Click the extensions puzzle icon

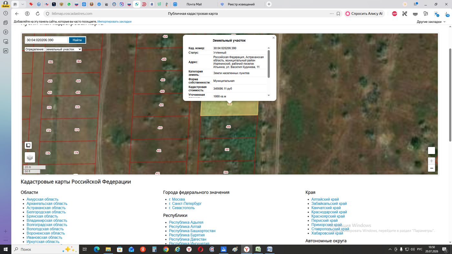(x=426, y=14)
